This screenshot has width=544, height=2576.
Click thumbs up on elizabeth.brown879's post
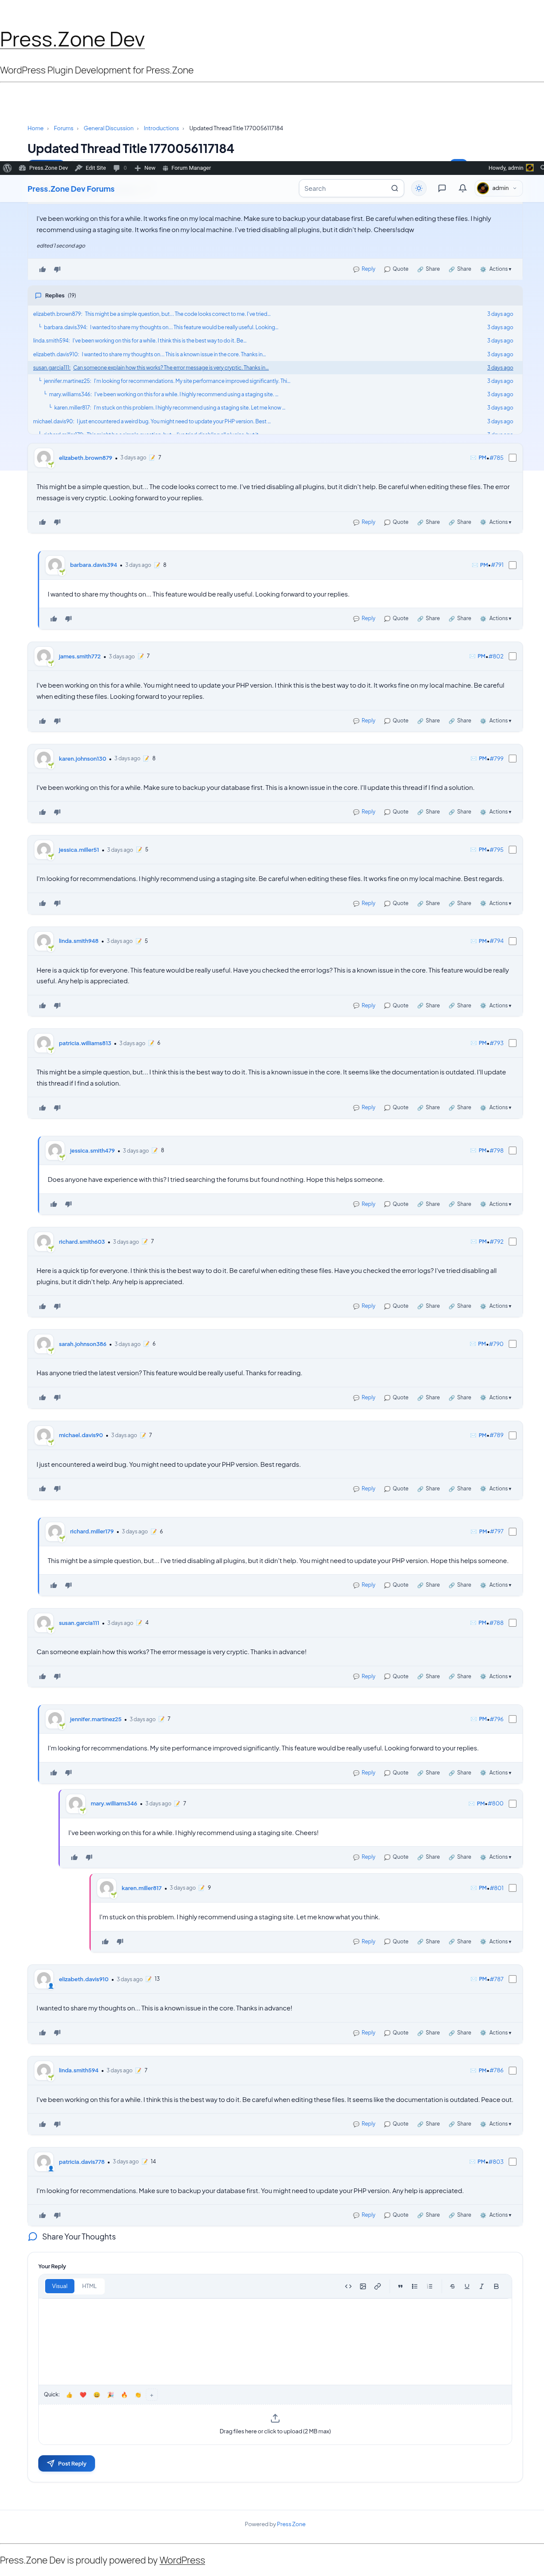[x=42, y=522]
